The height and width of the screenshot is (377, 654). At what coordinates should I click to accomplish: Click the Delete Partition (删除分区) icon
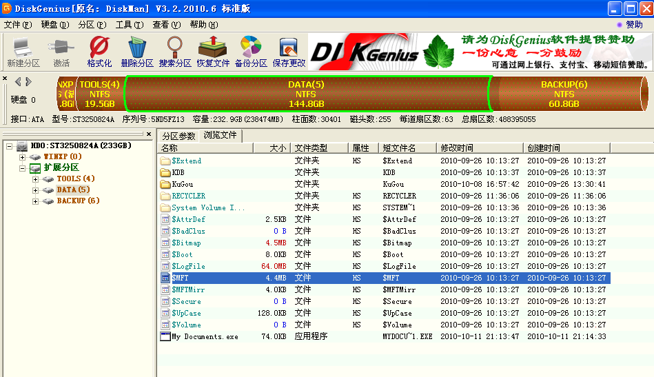click(x=137, y=52)
